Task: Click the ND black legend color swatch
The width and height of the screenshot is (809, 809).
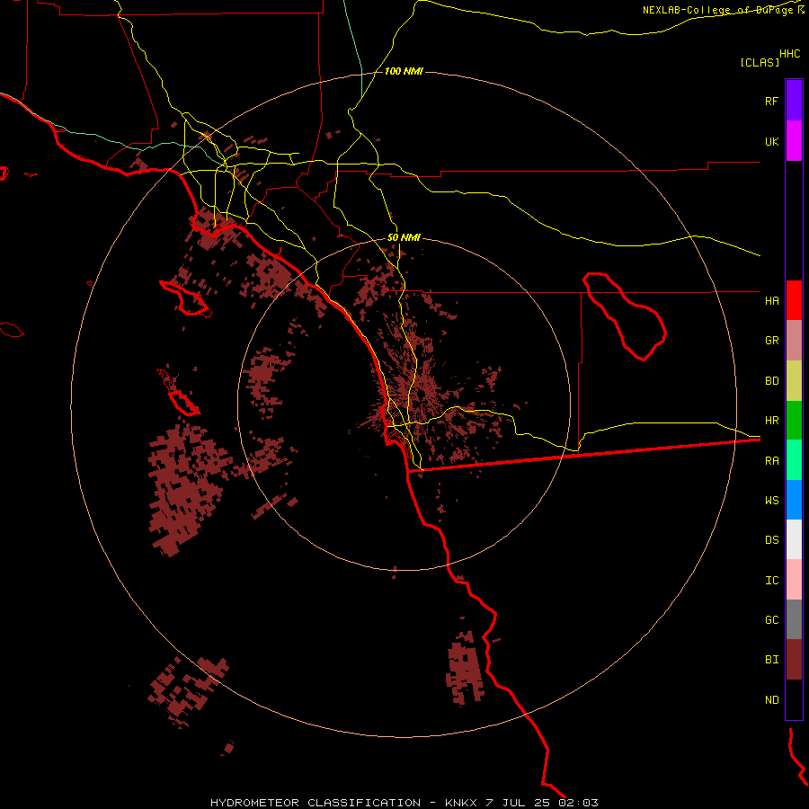Action: coord(794,699)
